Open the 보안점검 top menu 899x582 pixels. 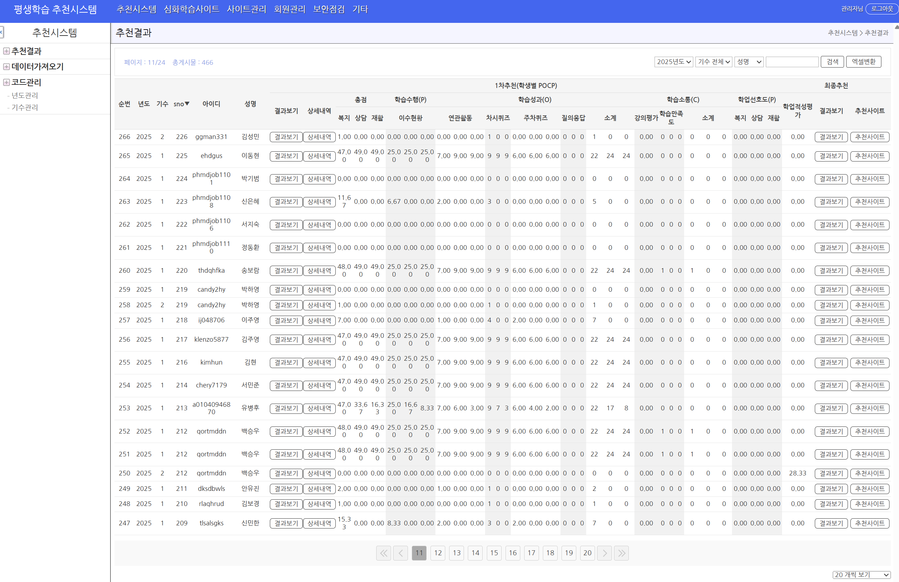tap(329, 10)
